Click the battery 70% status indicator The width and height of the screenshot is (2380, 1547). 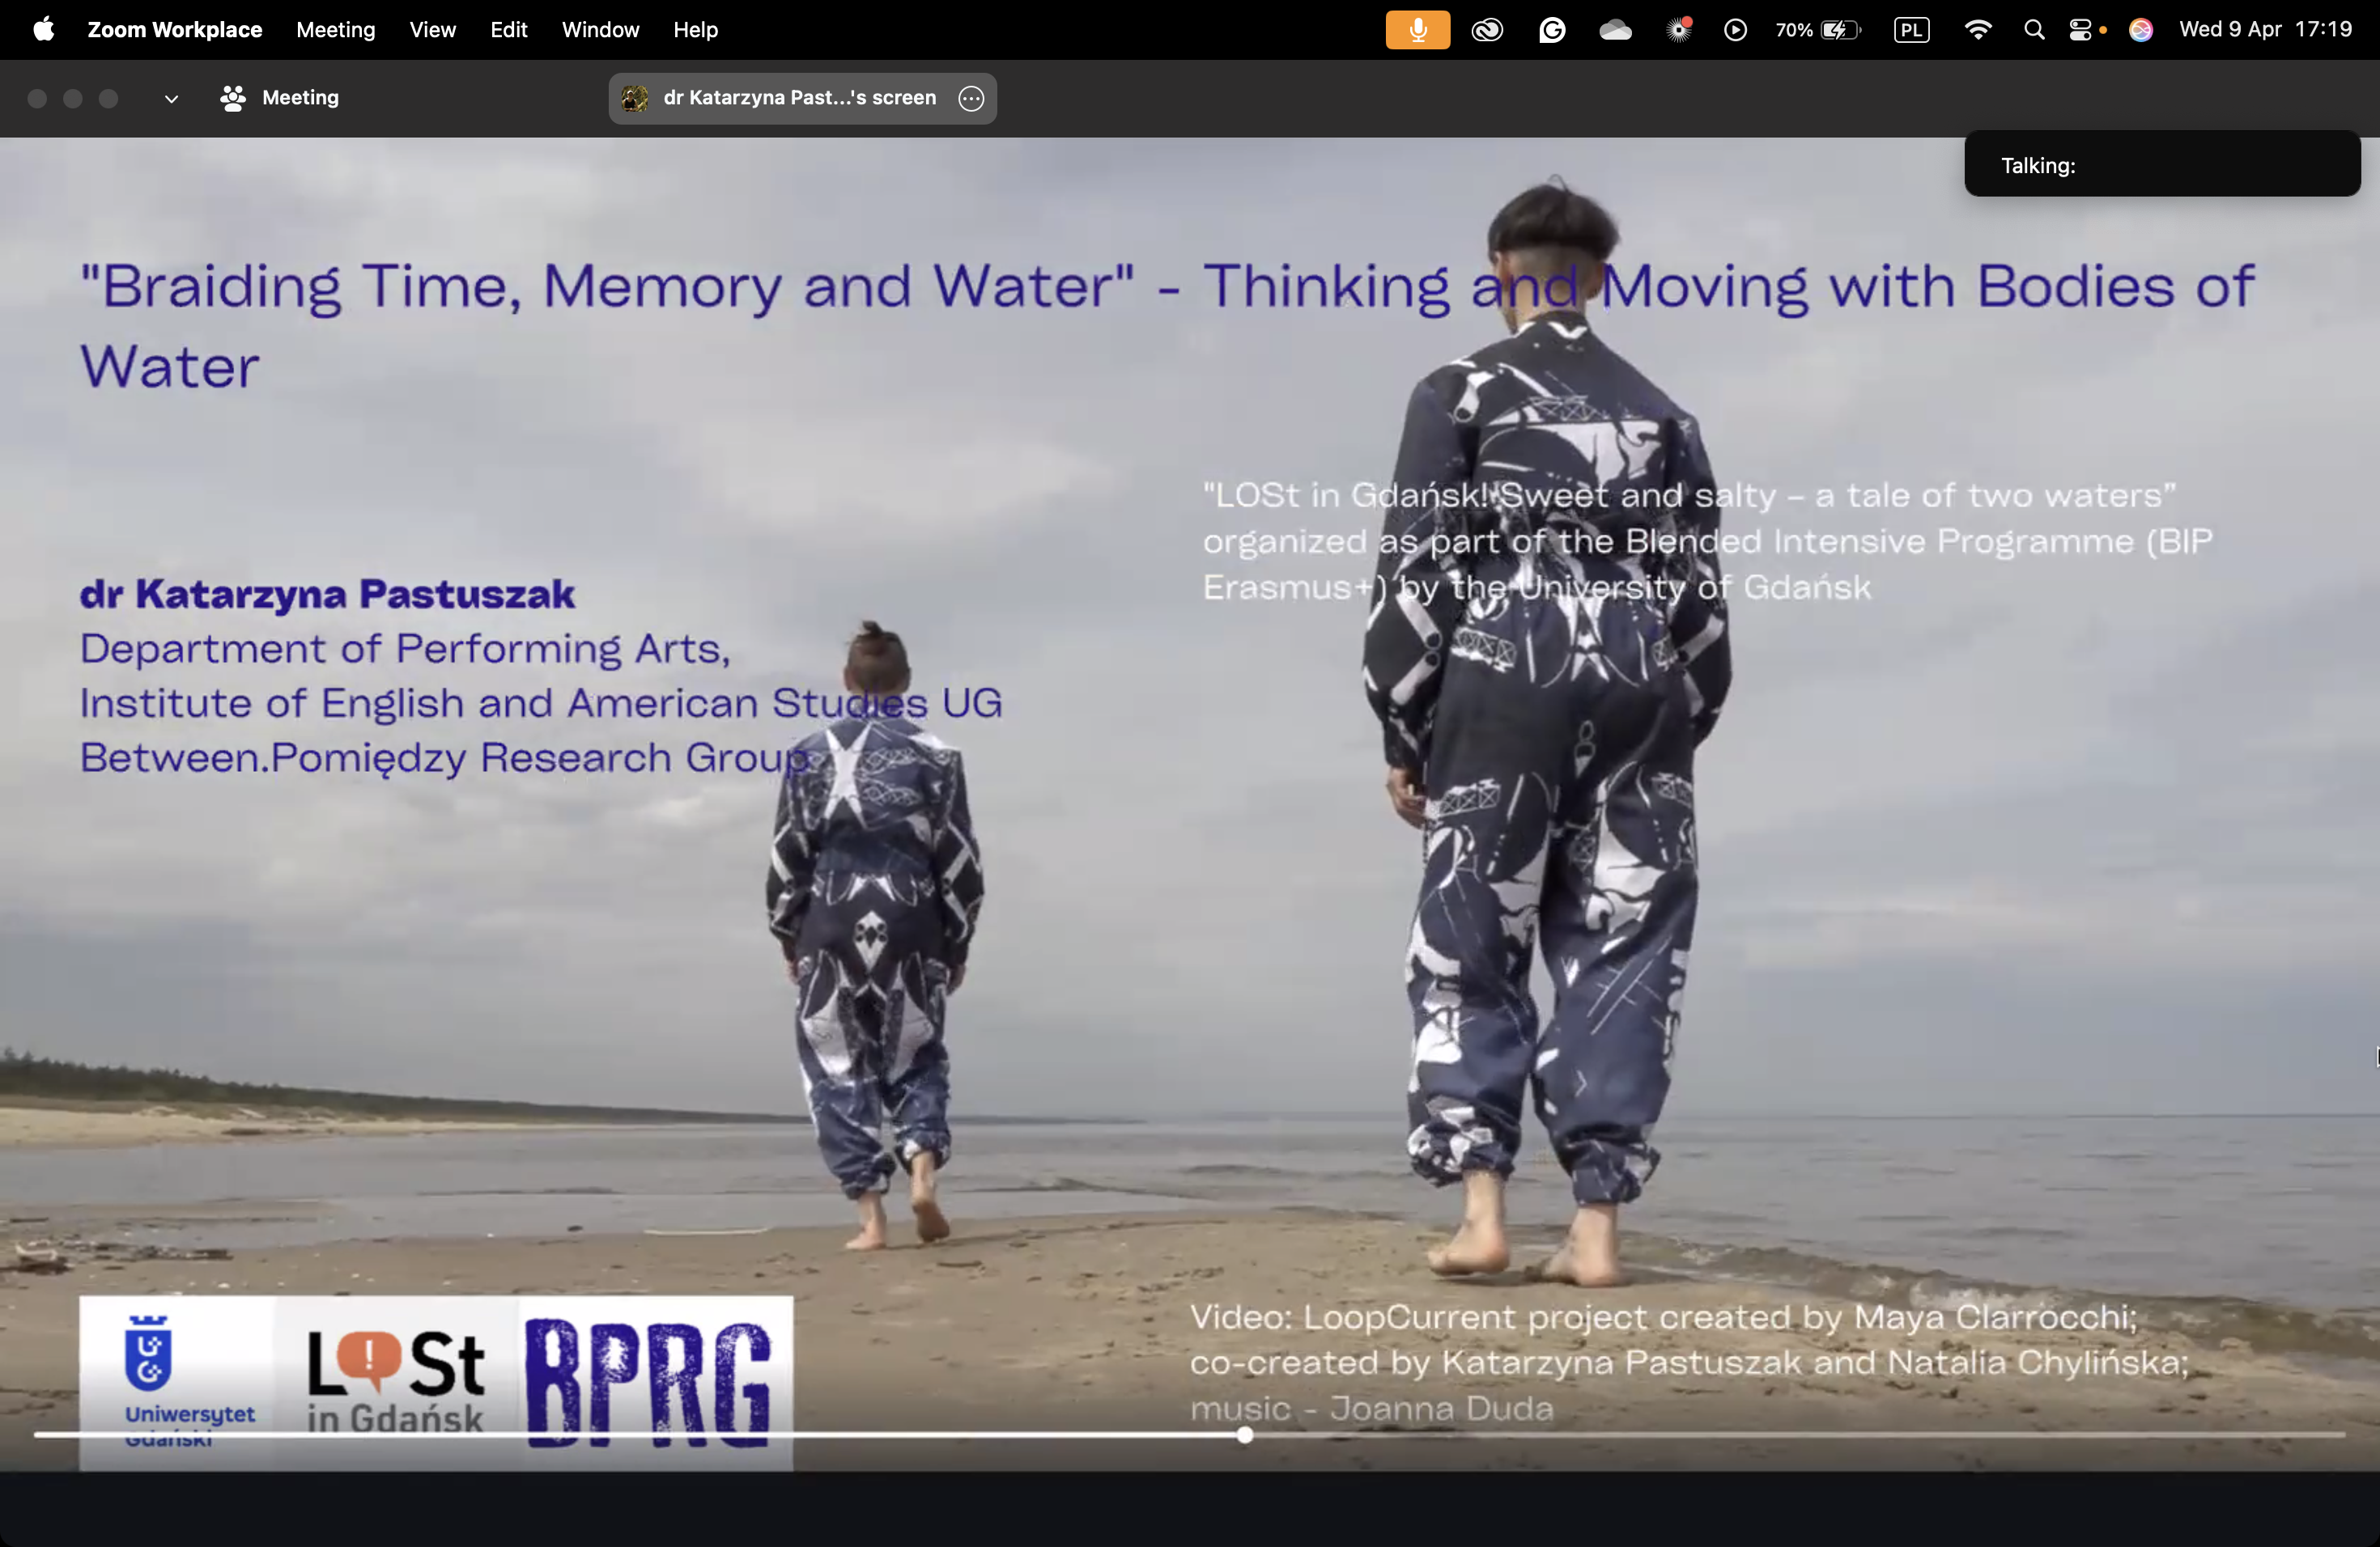click(1817, 30)
